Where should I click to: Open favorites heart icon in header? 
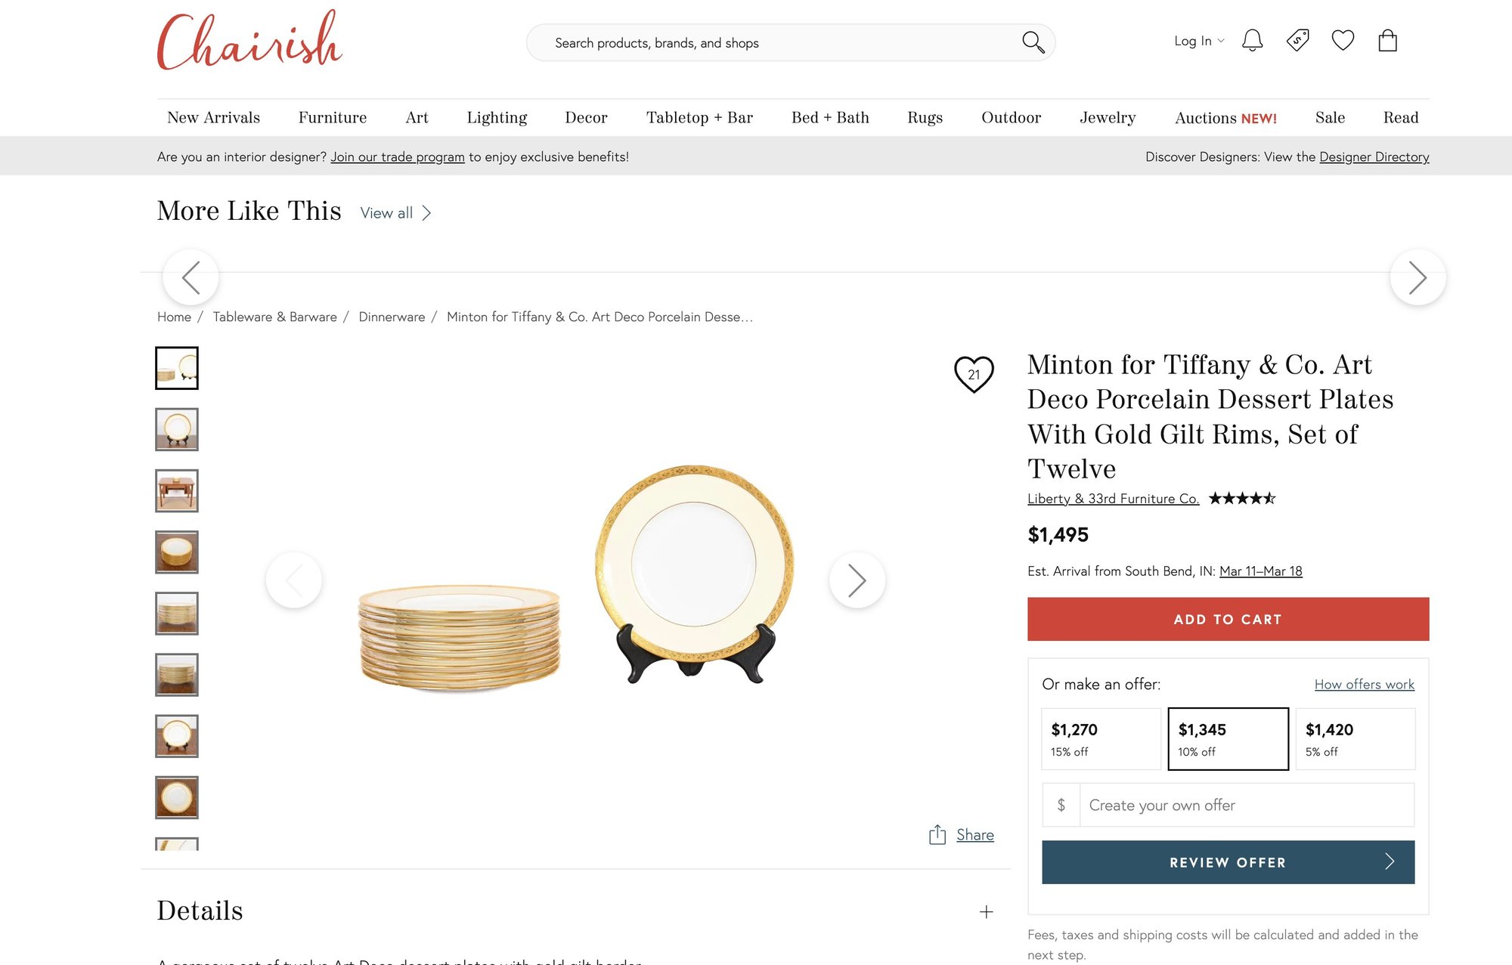tap(1343, 41)
